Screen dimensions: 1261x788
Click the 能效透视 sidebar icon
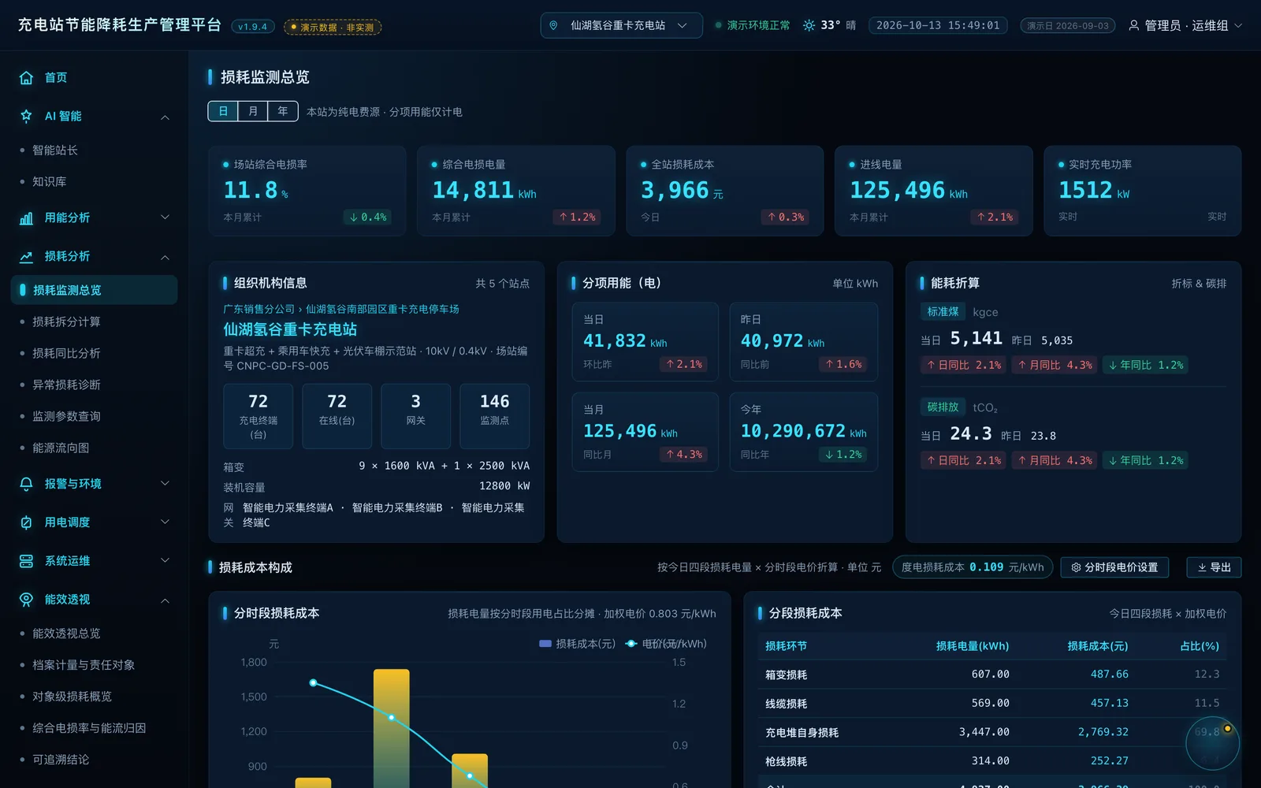click(x=26, y=600)
